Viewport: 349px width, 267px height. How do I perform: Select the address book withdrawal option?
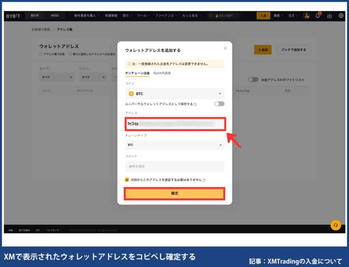pyautogui.click(x=41, y=54)
